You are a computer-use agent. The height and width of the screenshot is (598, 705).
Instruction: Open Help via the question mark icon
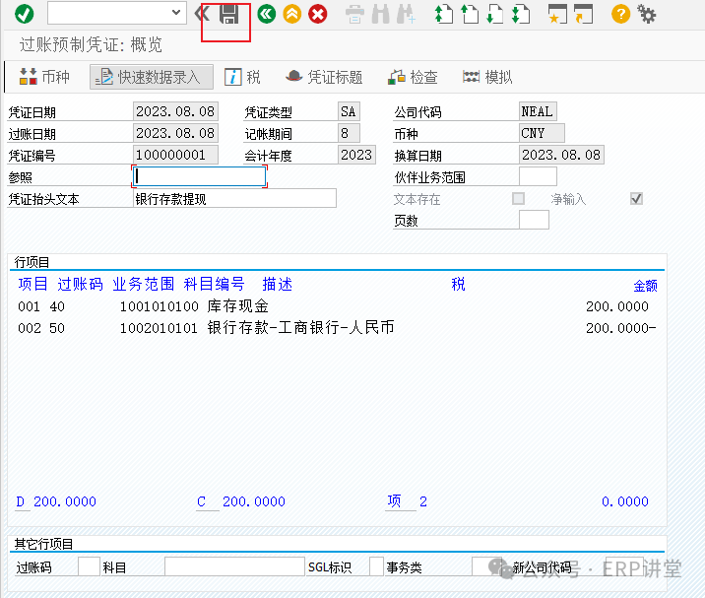coord(620,14)
